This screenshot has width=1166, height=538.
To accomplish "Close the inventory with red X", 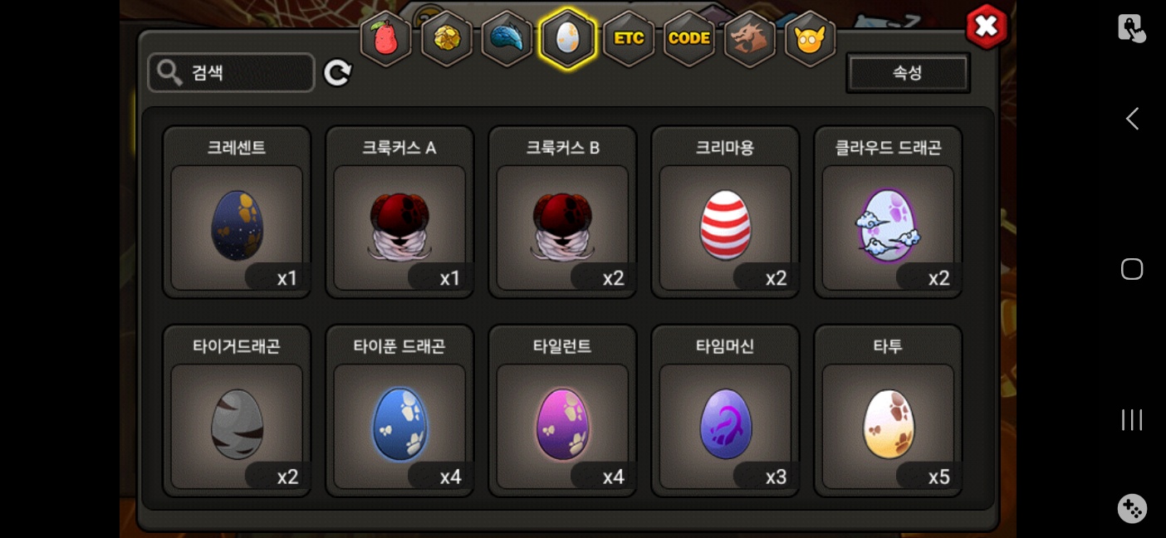I will coord(986,27).
